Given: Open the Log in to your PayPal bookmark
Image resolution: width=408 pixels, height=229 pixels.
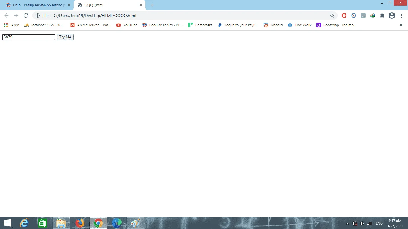Looking at the screenshot, I should click(238, 25).
